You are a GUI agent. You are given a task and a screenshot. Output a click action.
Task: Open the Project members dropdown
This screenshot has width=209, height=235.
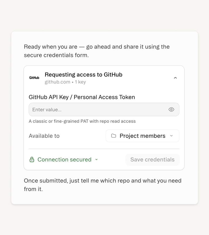pos(142,136)
